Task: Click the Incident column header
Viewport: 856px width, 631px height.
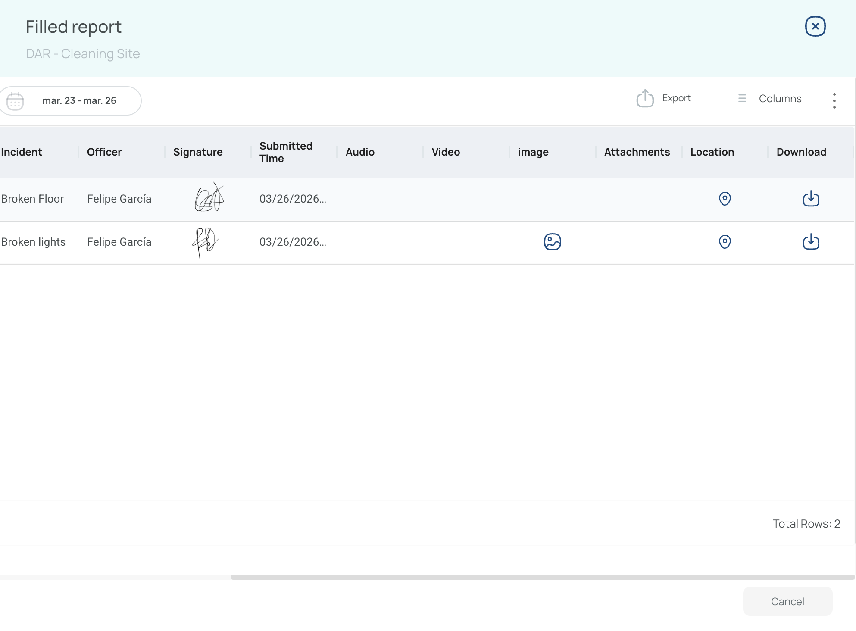Action: point(22,152)
